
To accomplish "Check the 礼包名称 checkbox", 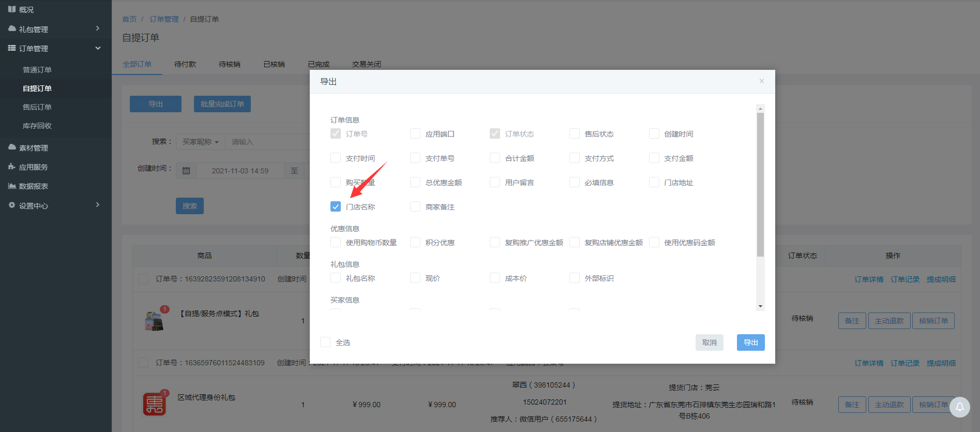I will point(336,278).
